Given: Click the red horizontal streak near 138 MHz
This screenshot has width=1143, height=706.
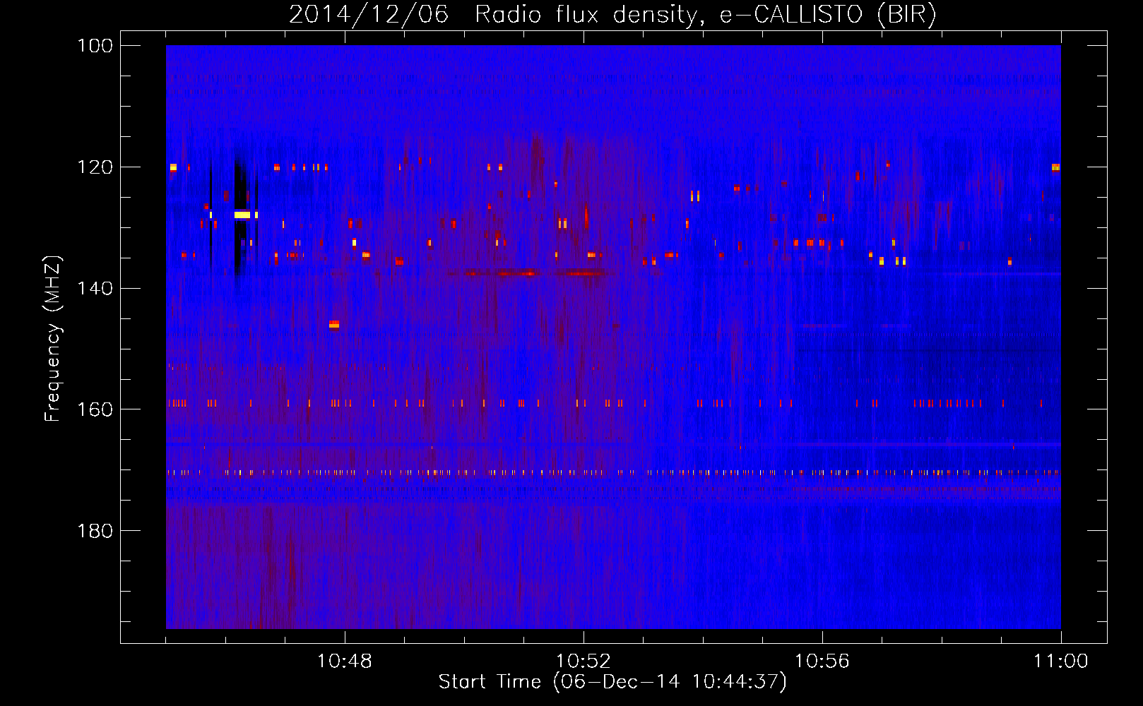Looking at the screenshot, I should coord(530,273).
